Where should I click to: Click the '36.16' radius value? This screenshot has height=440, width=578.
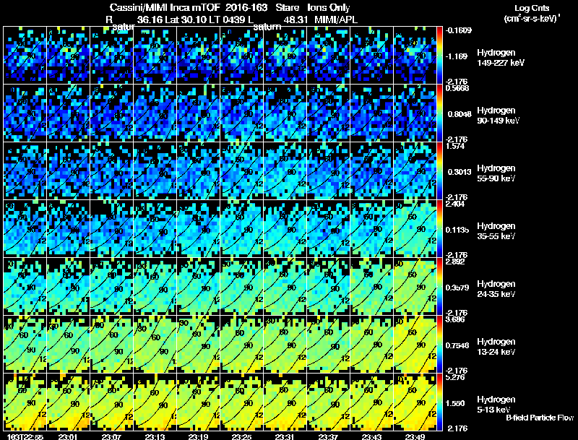pyautogui.click(x=150, y=20)
